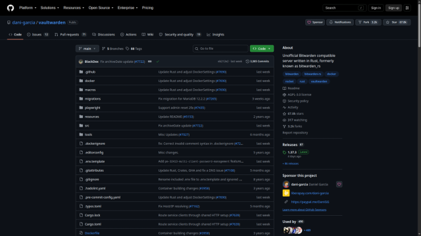
Task: Open the playwright folder
Action: click(x=92, y=108)
